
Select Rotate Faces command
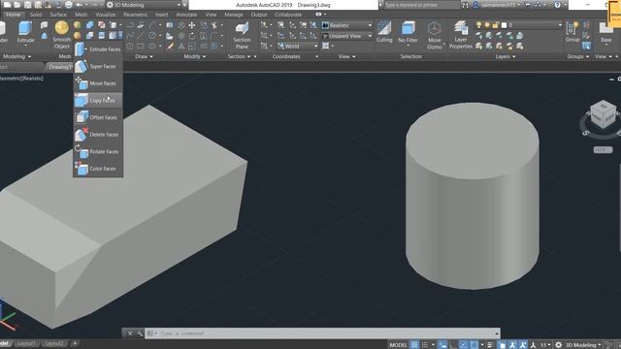coord(98,151)
